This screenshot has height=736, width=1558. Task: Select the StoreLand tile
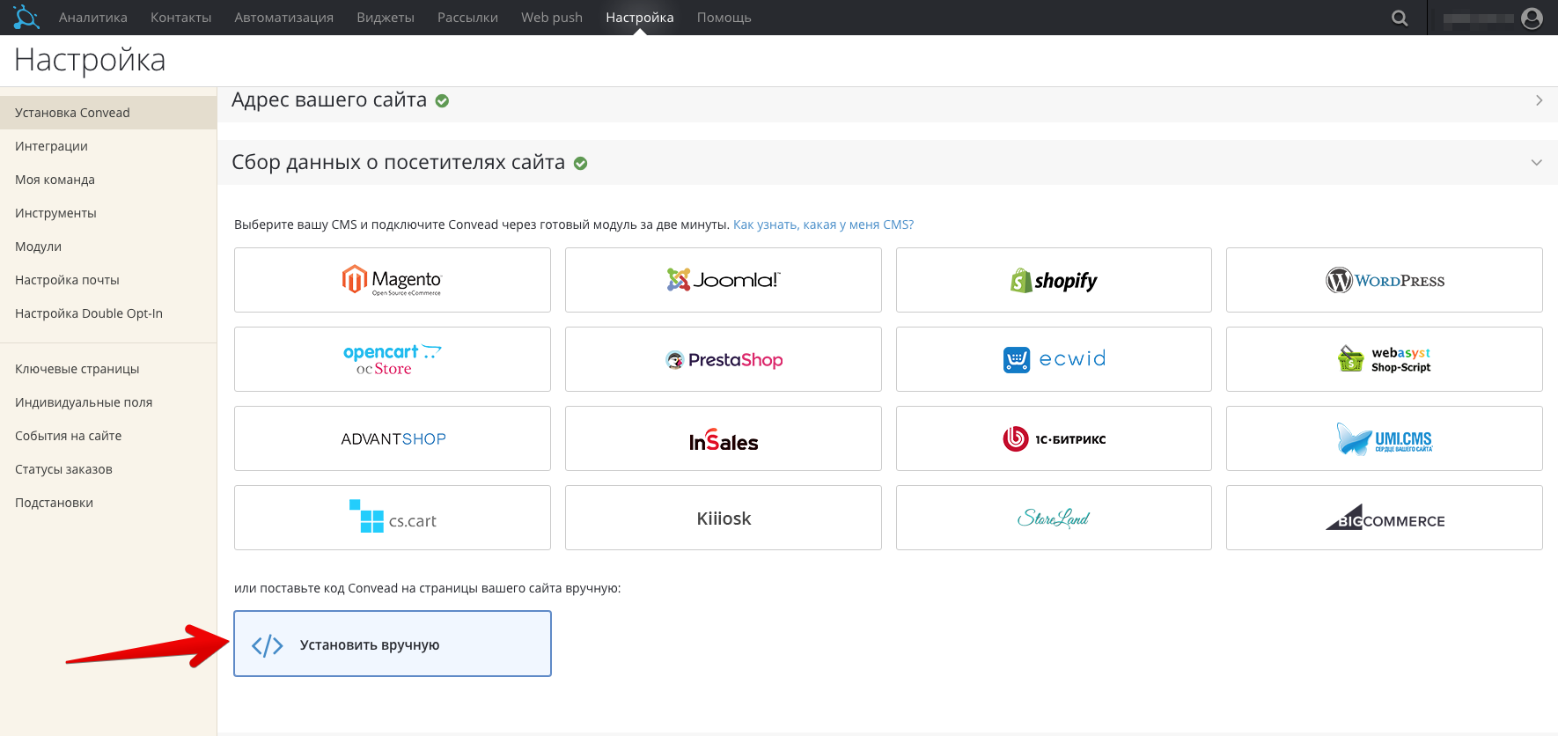[x=1054, y=518]
